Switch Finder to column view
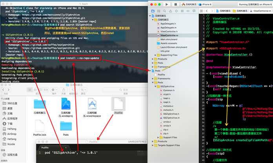The height and width of the screenshot is (163, 273). tap(40, 90)
